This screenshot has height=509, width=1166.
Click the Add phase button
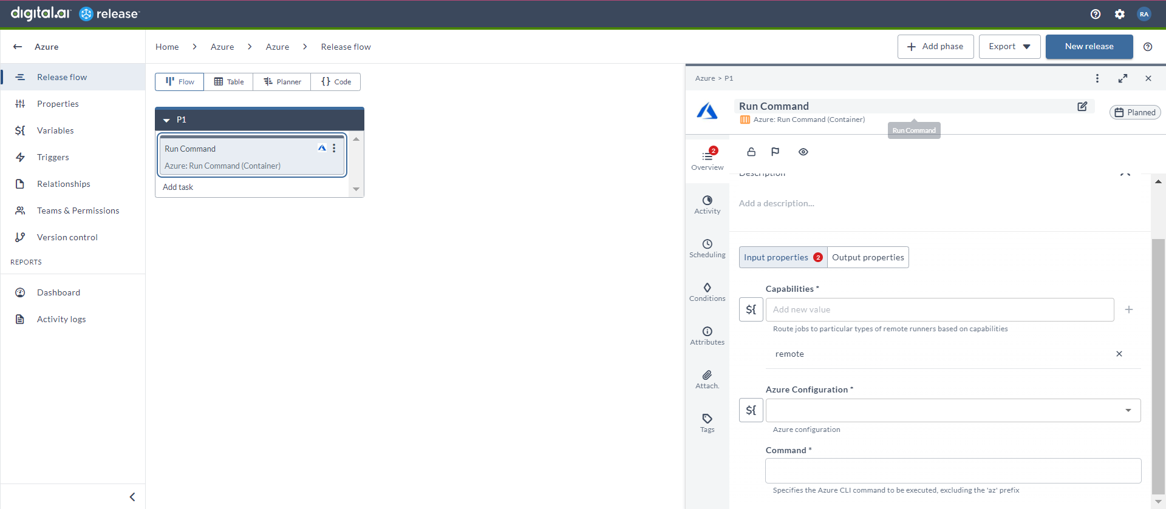935,47
